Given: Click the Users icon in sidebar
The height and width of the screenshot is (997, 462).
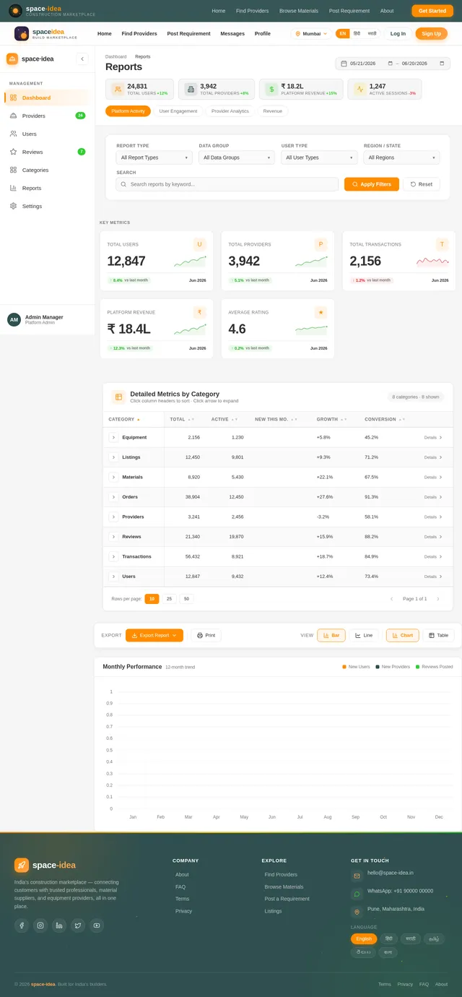Looking at the screenshot, I should pos(13,134).
